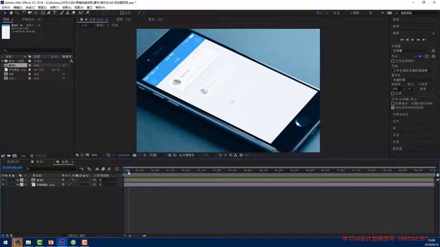The image size is (440, 247).
Task: Open the Graph Editor in the timeline
Action: tap(117, 169)
